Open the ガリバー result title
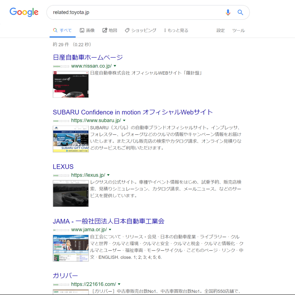The height and width of the screenshot is (295, 295). coord(65,276)
